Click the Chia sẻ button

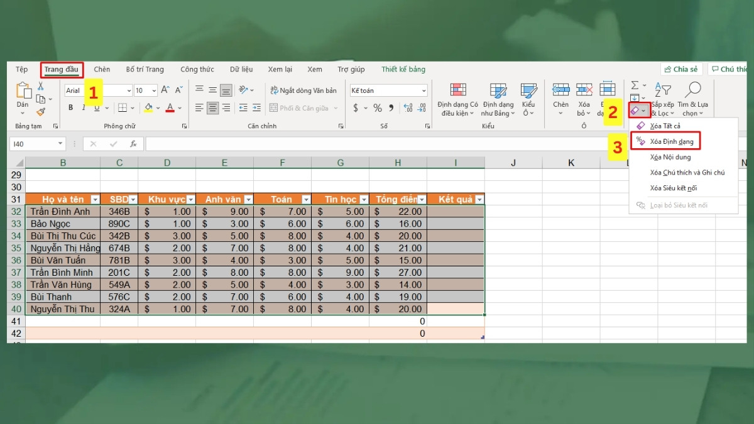point(681,69)
